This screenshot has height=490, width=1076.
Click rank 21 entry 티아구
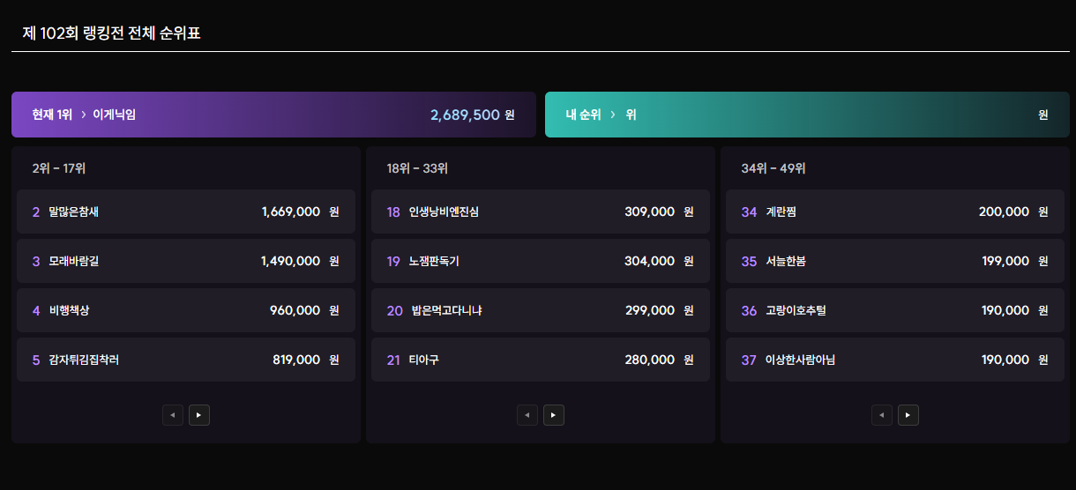click(x=541, y=360)
